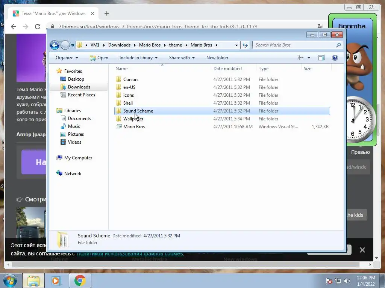Screen dimensions: 385x288
Task: Select the Chrome tab titled Тема Mario Bros
Action: click(53, 13)
